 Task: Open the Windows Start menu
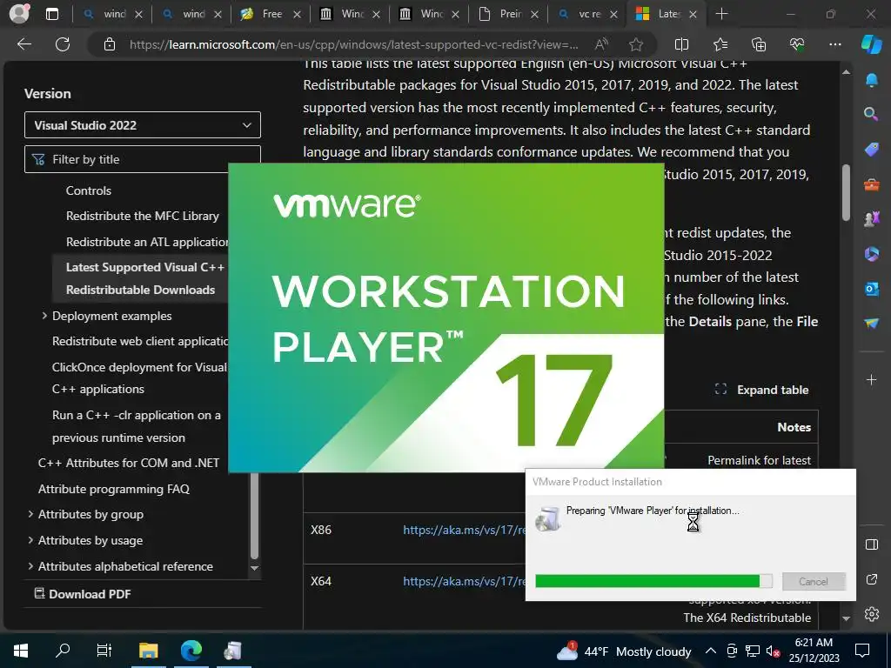click(21, 651)
